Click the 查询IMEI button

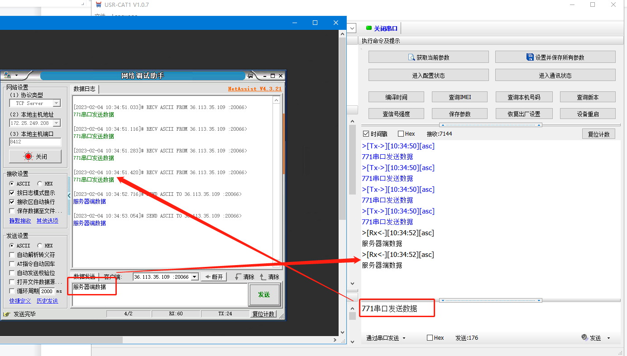[459, 97]
